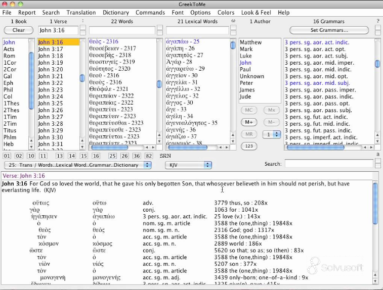Click the verse input field showing John 3:16
This screenshot has width=383, height=290.
click(58, 30)
